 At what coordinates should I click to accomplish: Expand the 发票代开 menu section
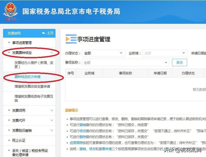(52, 120)
